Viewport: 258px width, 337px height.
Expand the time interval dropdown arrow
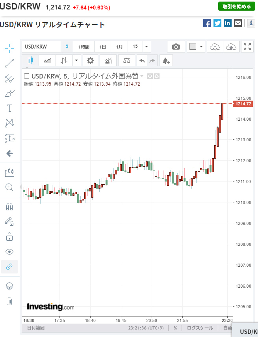click(147, 47)
